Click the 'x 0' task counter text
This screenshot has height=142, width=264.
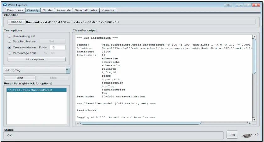(256, 134)
